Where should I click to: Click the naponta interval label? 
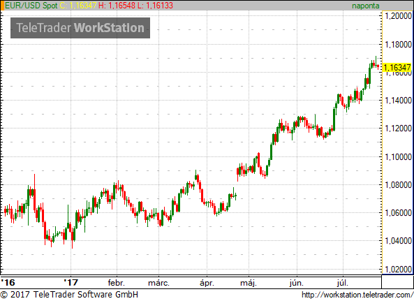pyautogui.click(x=365, y=6)
